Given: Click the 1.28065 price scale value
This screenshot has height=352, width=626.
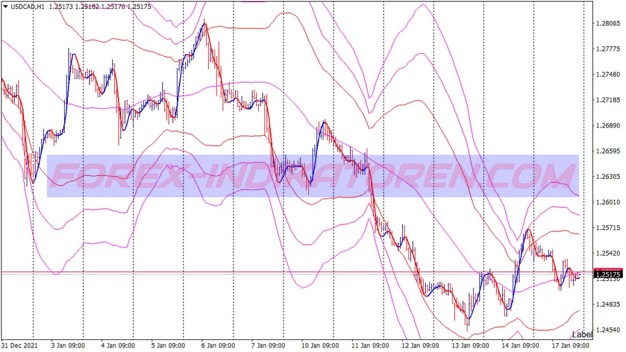Looking at the screenshot, I should 608,23.
